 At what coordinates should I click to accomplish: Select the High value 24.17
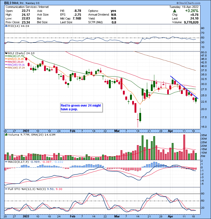(26, 15)
